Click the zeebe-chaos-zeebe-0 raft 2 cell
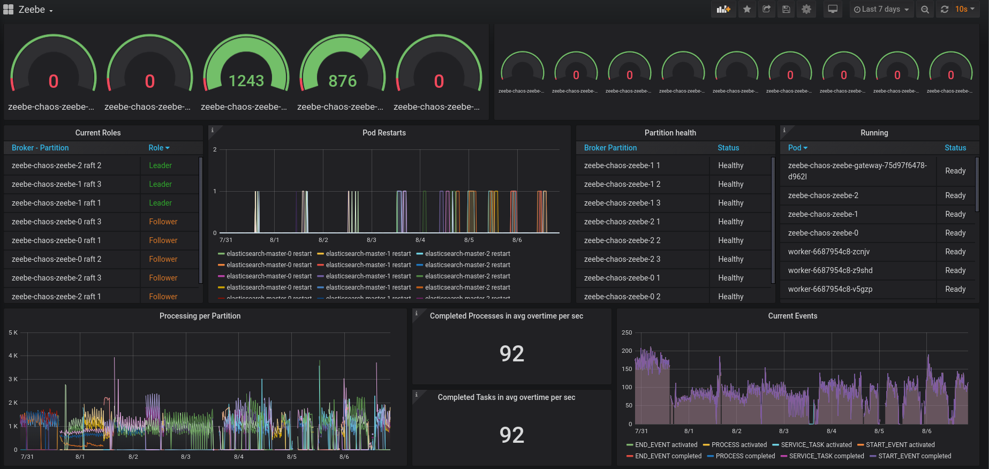 72,259
